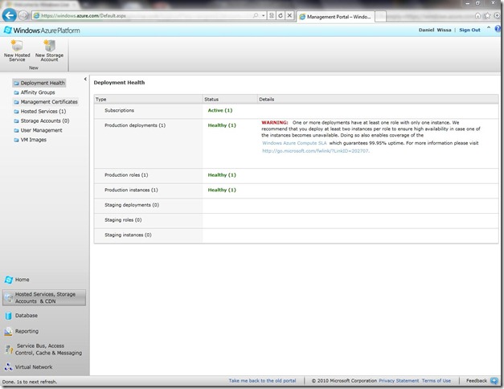Select the Database icon in sidebar
The height and width of the screenshot is (389, 504).
tap(9, 316)
